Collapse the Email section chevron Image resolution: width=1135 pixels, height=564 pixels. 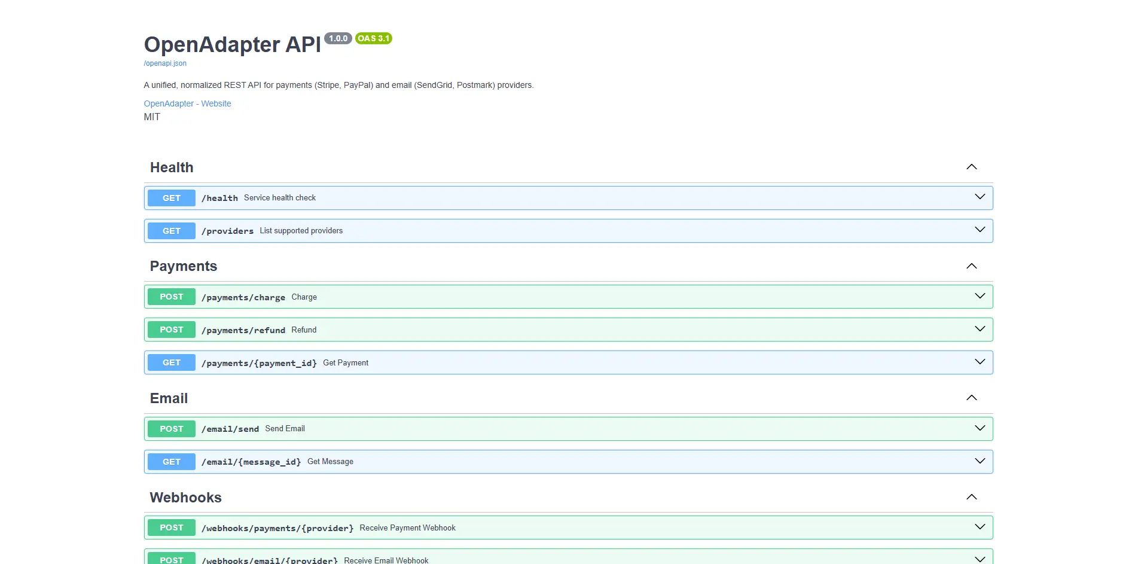[972, 398]
